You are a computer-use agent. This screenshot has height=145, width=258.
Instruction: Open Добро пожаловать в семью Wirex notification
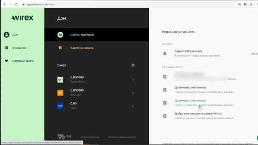pos(198,114)
